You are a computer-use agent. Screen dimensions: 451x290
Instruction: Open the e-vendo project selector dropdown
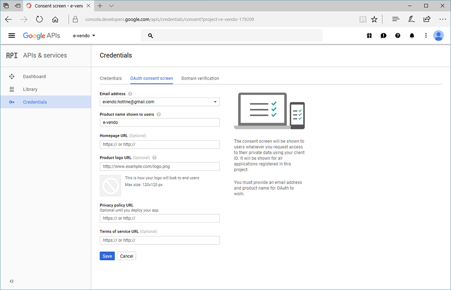84,35
